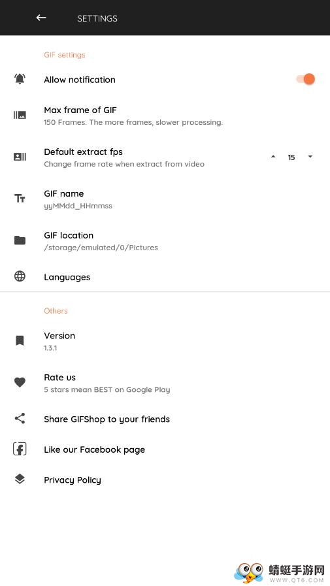Disable the Allow notification switch

pos(306,79)
